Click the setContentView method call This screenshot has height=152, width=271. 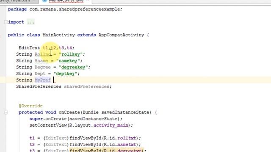coord(48,125)
